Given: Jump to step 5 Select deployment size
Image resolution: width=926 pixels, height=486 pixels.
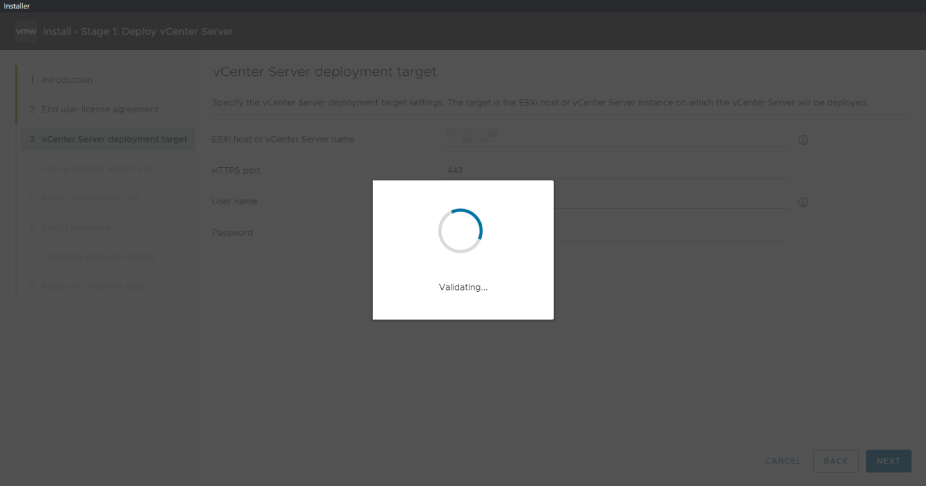Looking at the screenshot, I should [90, 198].
